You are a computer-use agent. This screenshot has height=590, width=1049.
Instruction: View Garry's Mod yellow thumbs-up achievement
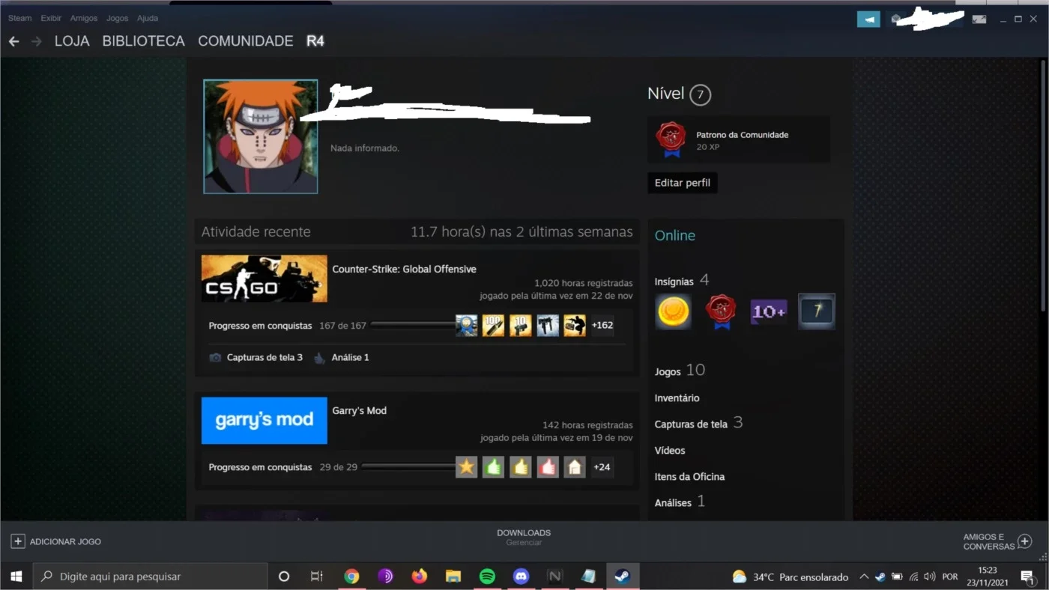521,467
